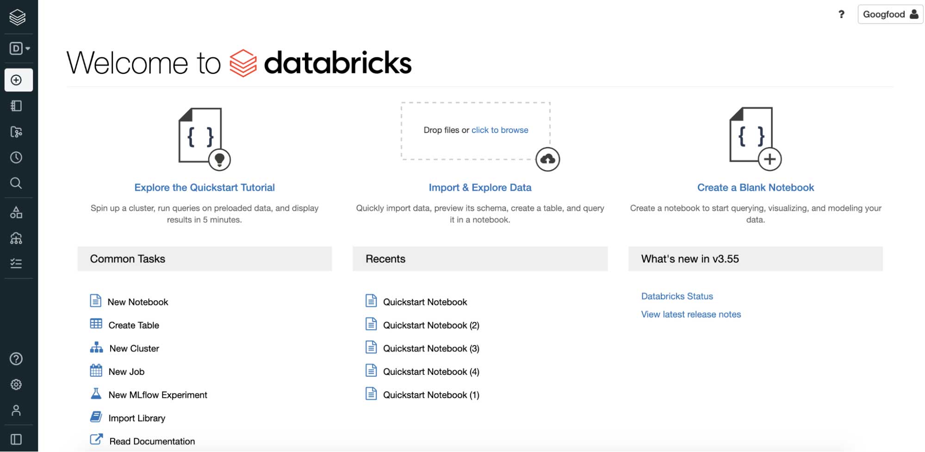This screenshot has height=452, width=925.
Task: Open the Jobs checklist icon in the sidebar
Action: 17,263
